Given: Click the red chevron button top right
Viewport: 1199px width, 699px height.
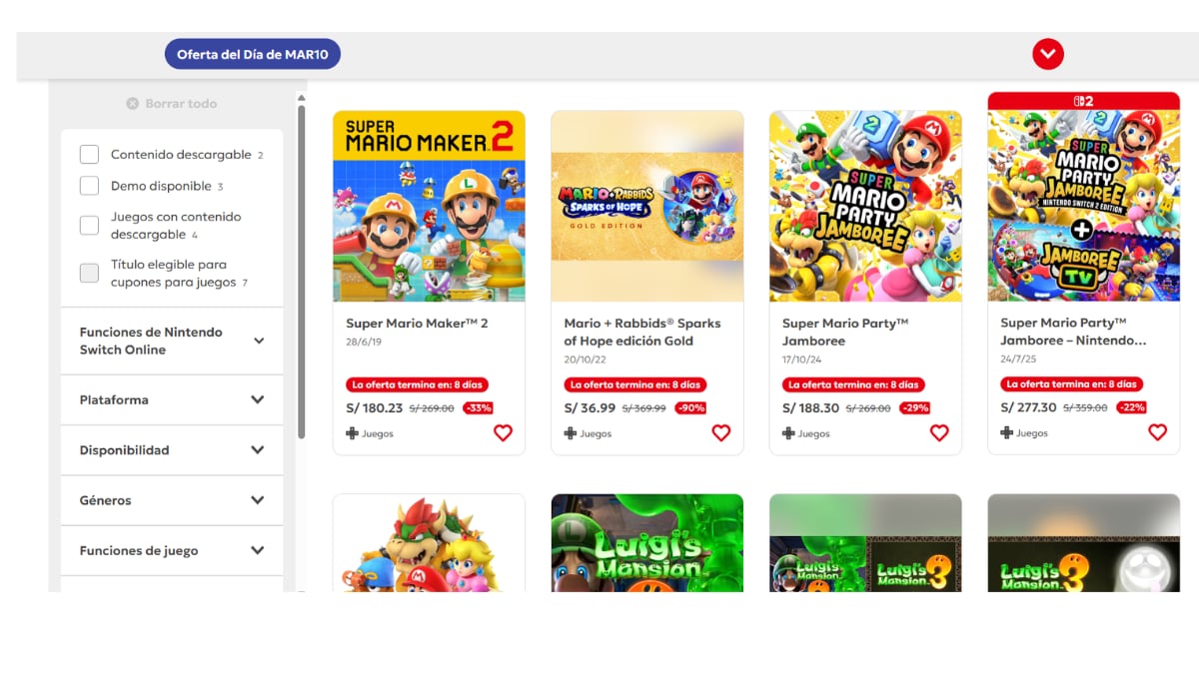Looking at the screenshot, I should click(1048, 54).
